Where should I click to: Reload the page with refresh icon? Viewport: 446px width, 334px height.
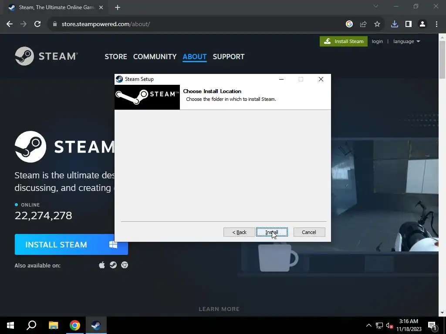37,24
